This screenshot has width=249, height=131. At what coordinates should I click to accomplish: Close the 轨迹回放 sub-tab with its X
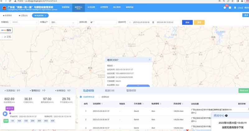click(45, 15)
